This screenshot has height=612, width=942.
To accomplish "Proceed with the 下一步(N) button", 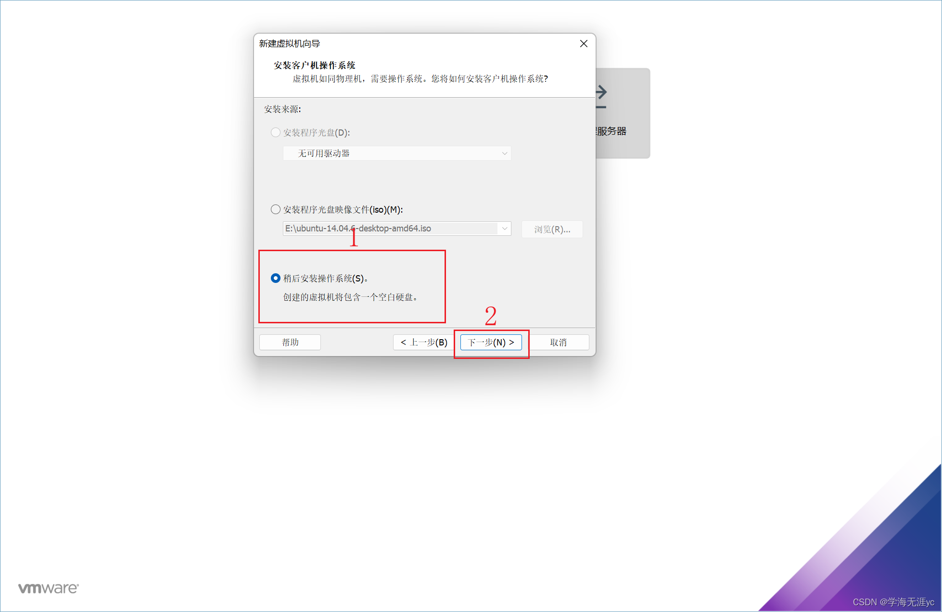I will (x=491, y=342).
